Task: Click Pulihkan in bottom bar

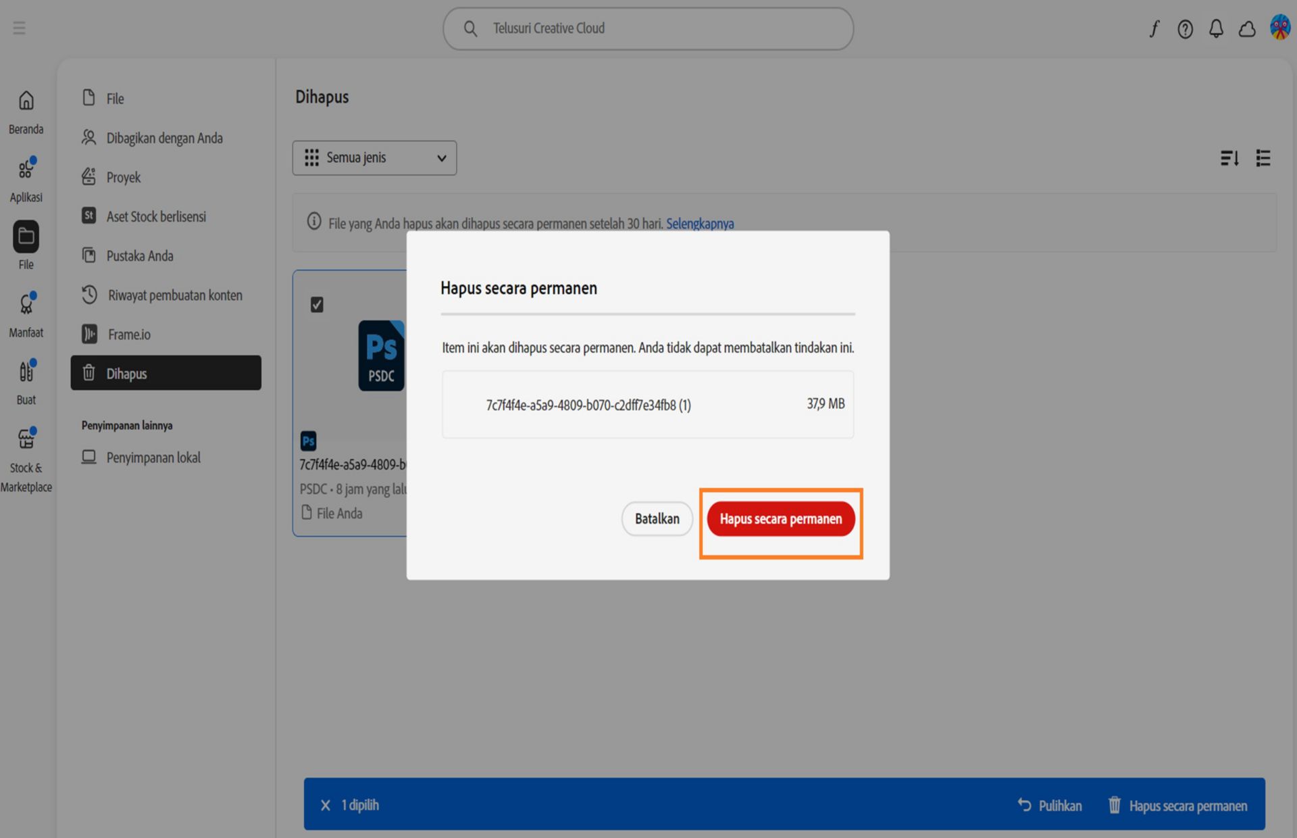Action: (x=1050, y=806)
